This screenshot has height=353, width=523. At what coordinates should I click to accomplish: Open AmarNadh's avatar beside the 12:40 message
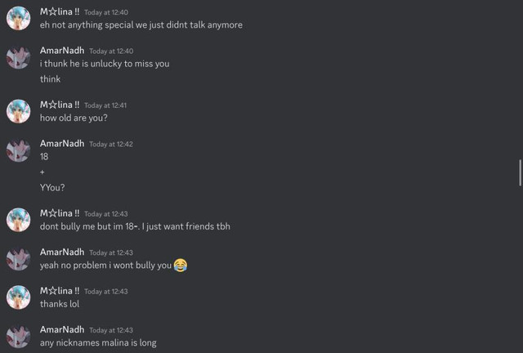(x=18, y=57)
